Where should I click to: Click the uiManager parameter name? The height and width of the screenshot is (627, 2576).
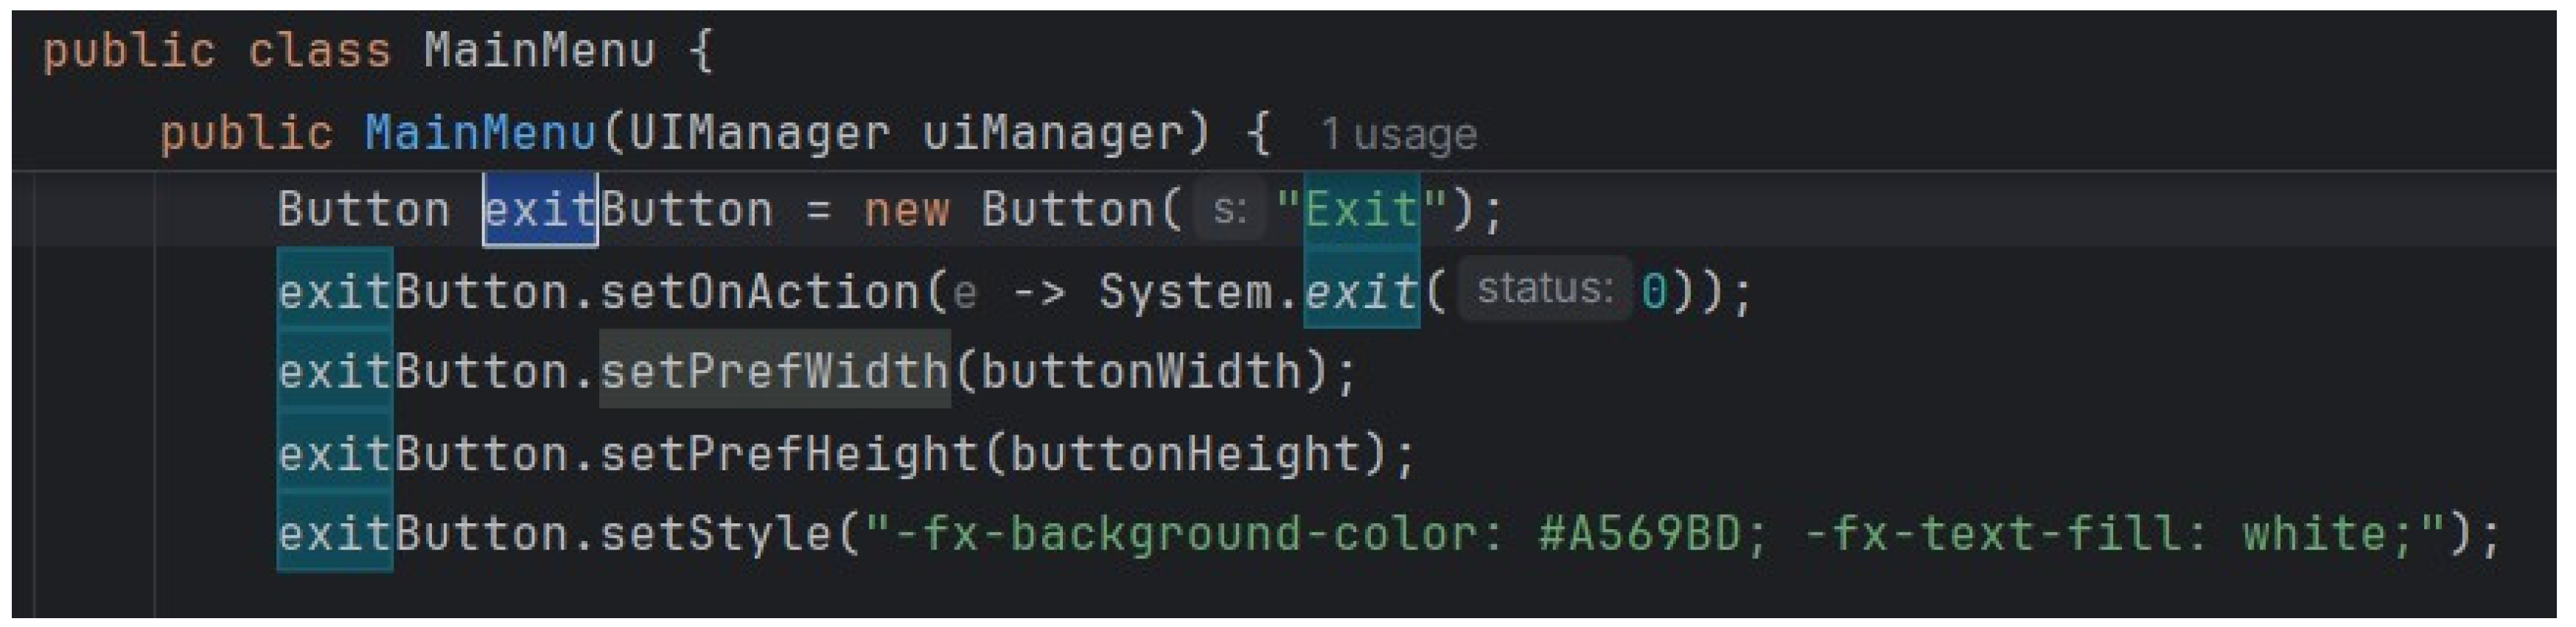pyautogui.click(x=1052, y=134)
